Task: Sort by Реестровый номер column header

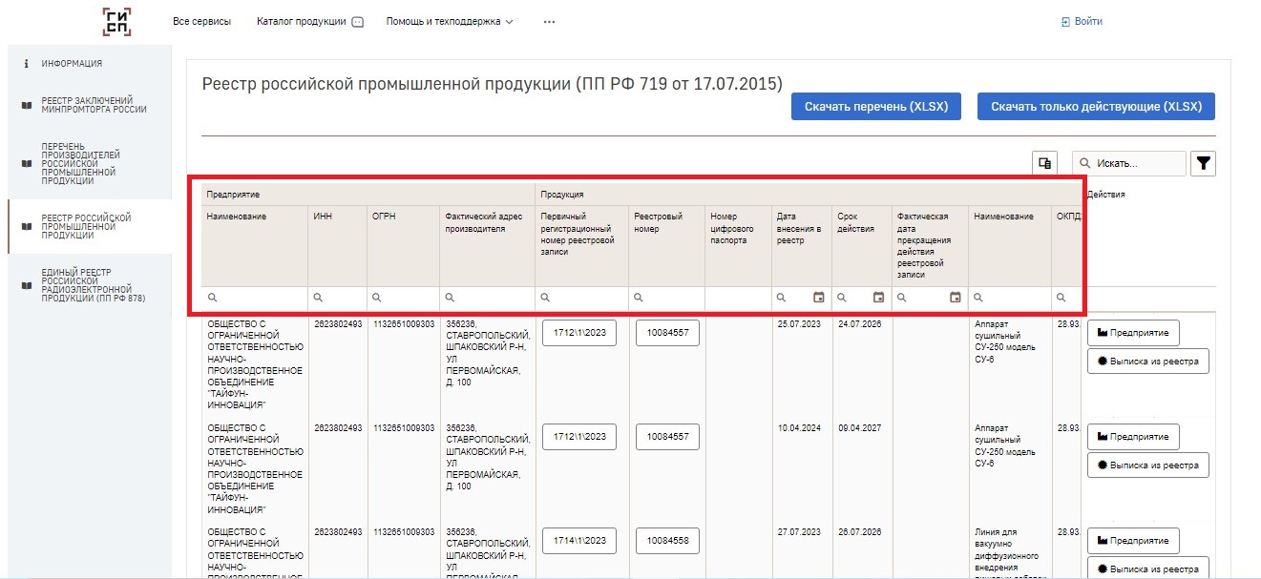Action: click(x=659, y=222)
